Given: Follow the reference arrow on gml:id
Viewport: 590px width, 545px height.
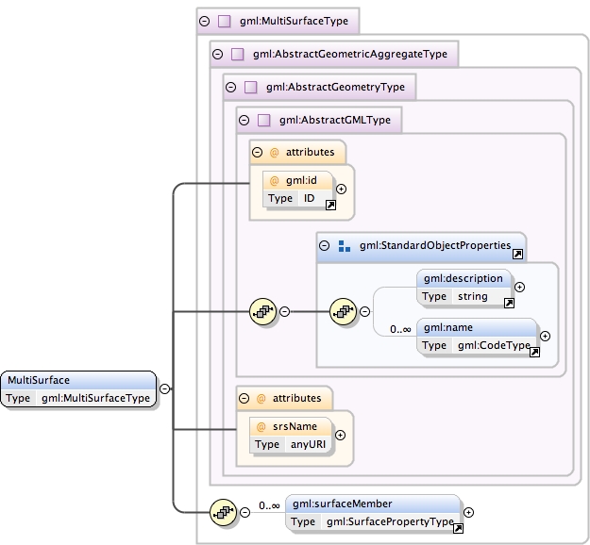Looking at the screenshot, I should pos(330,206).
